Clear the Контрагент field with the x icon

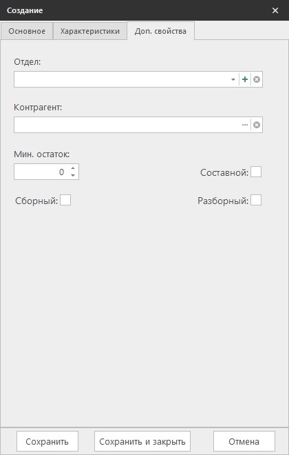(257, 125)
